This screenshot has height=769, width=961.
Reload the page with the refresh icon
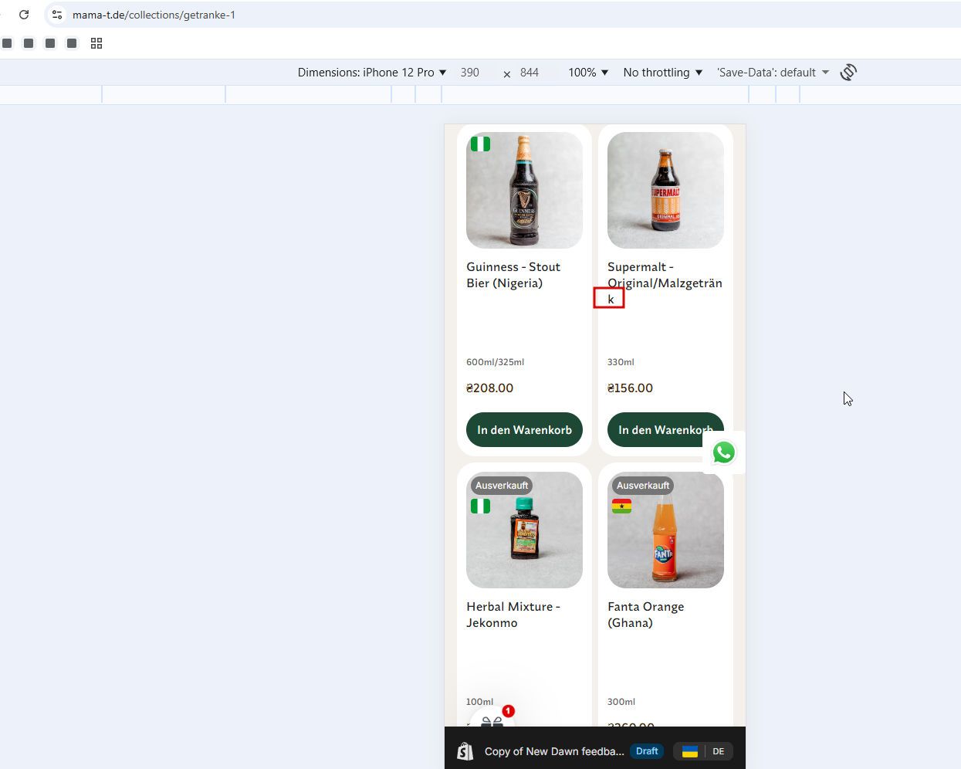[24, 15]
